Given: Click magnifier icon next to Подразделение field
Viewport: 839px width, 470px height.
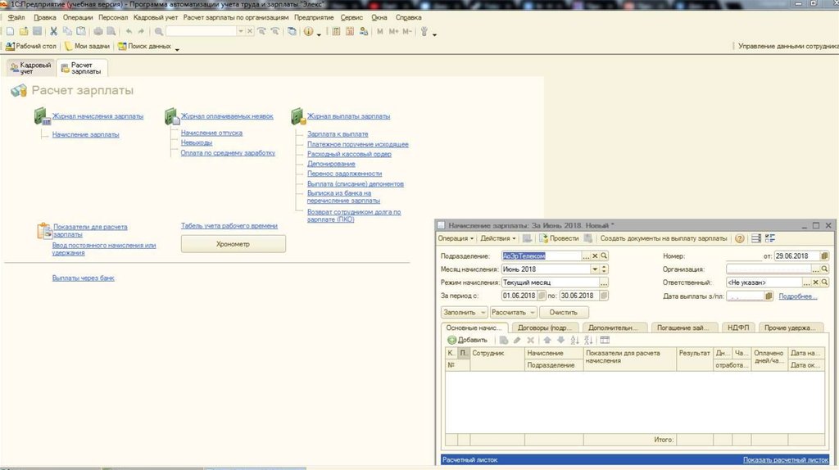Looking at the screenshot, I should [x=605, y=255].
